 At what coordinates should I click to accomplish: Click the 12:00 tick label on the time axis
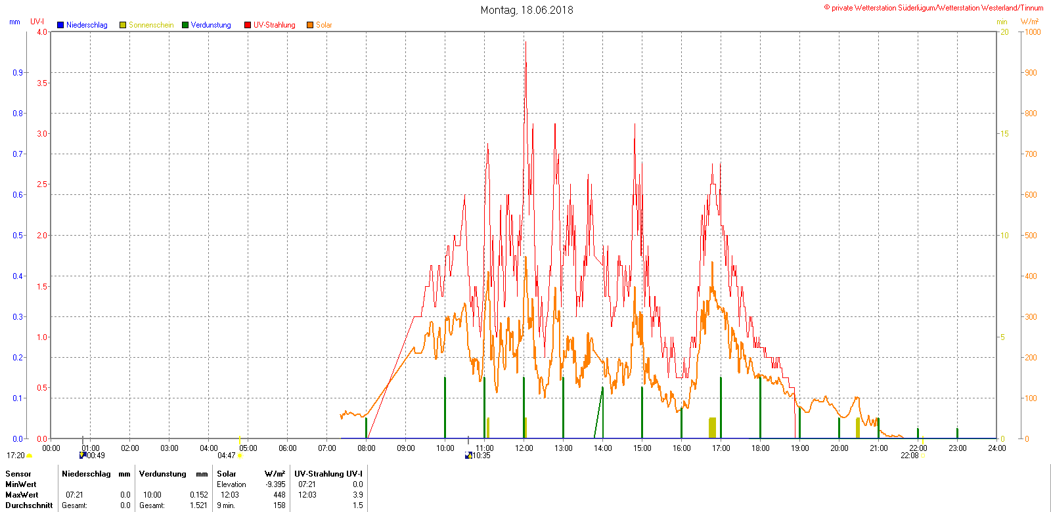pos(524,448)
